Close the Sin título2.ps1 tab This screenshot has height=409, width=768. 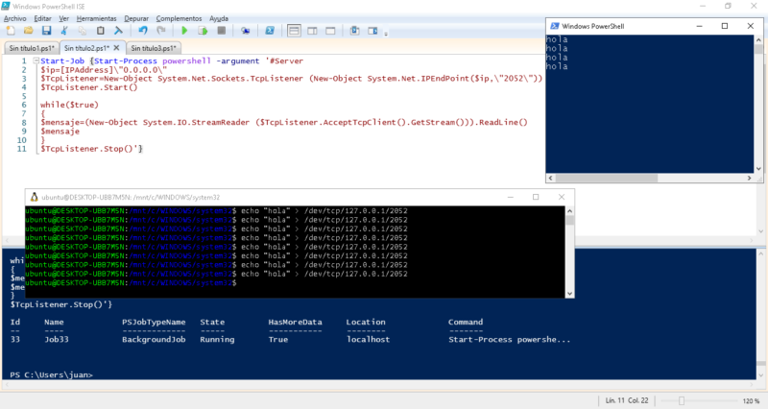coord(117,48)
